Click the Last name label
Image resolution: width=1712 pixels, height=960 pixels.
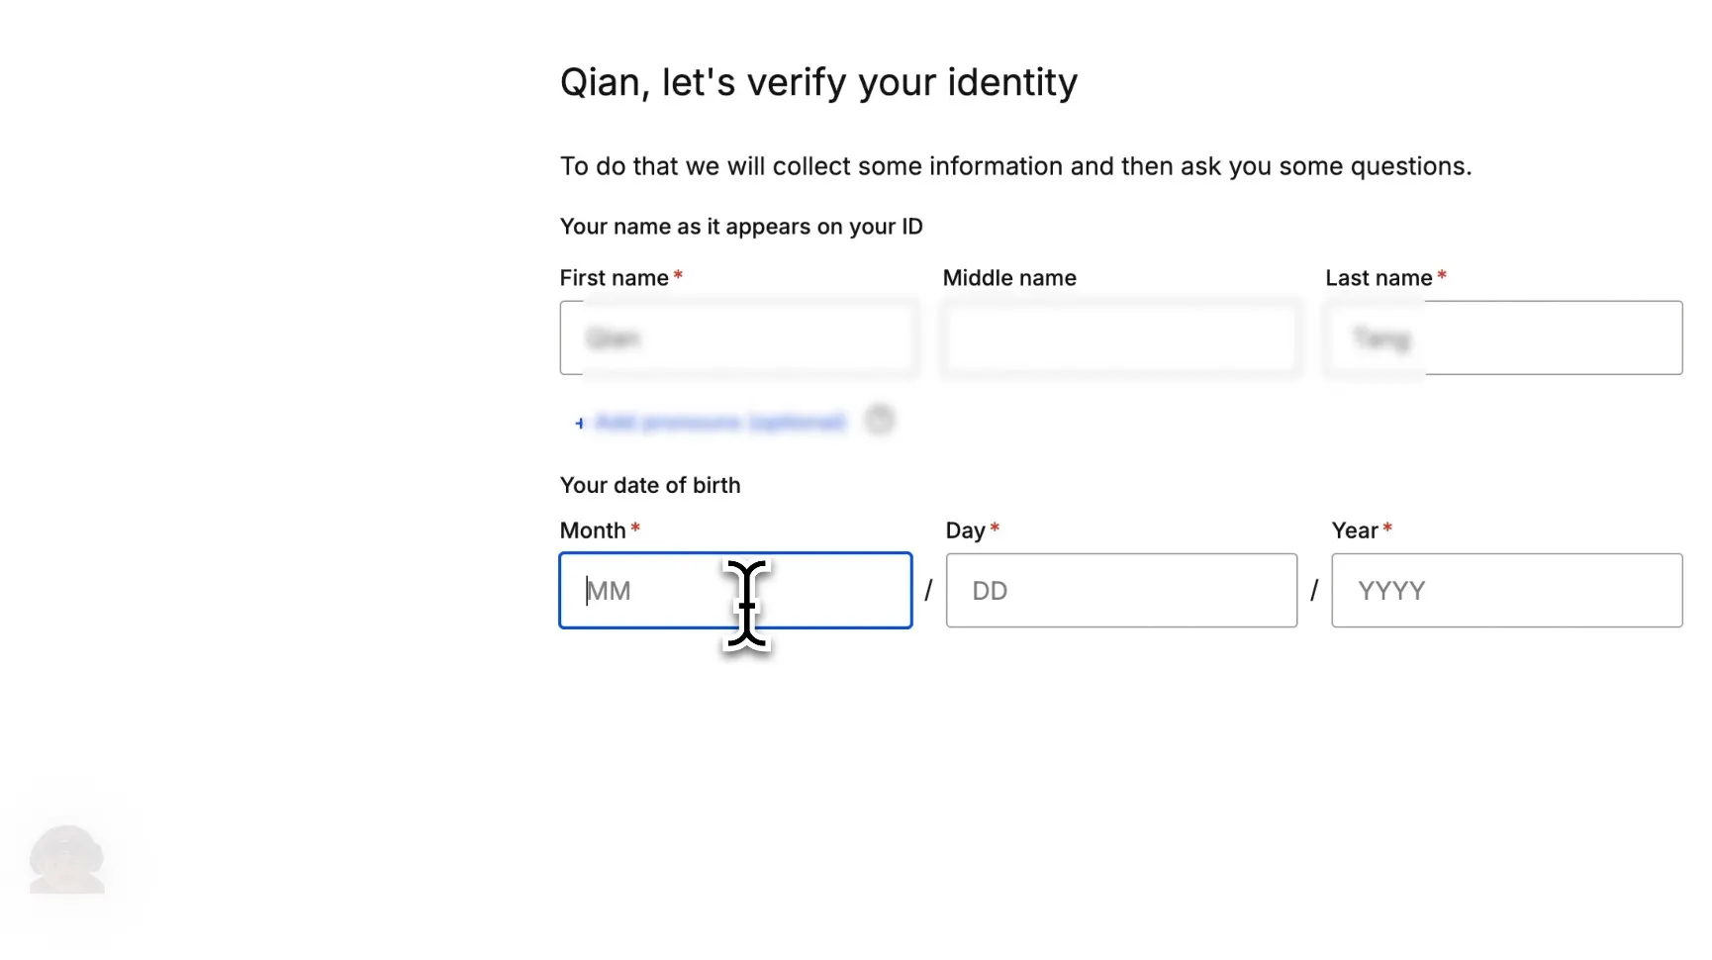(x=1379, y=278)
